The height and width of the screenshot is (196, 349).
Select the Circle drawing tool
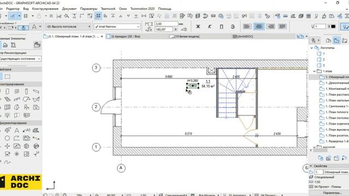pyautogui.click(x=7, y=138)
